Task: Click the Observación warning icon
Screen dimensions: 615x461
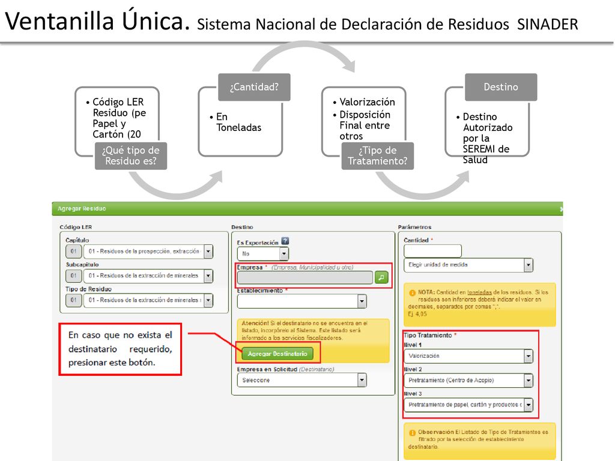Action: pos(412,433)
